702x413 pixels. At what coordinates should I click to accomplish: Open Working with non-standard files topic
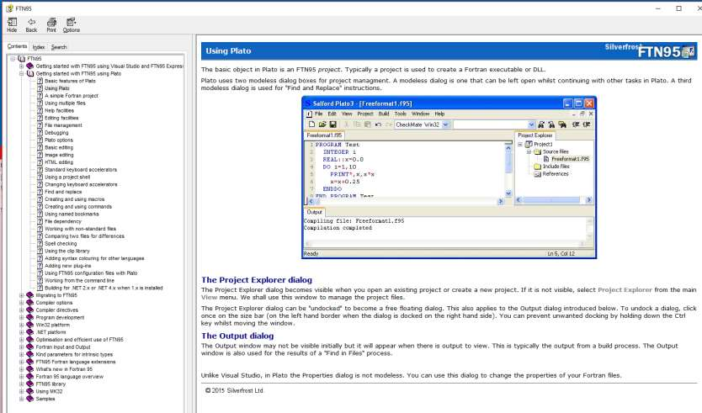[80, 229]
